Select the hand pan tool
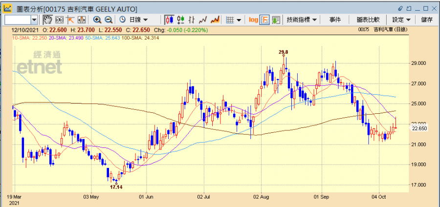440x207 pixels. [x=47, y=20]
